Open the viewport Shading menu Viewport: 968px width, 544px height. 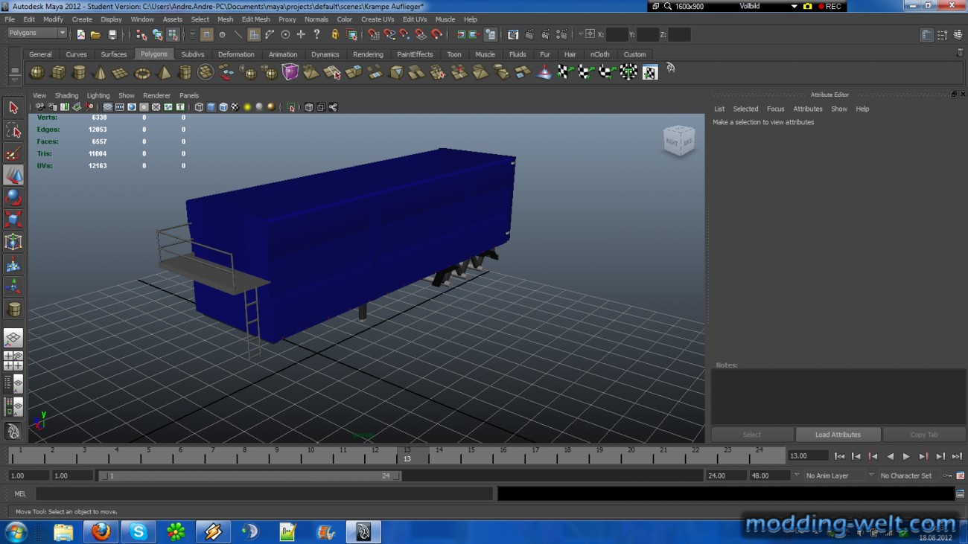click(66, 95)
